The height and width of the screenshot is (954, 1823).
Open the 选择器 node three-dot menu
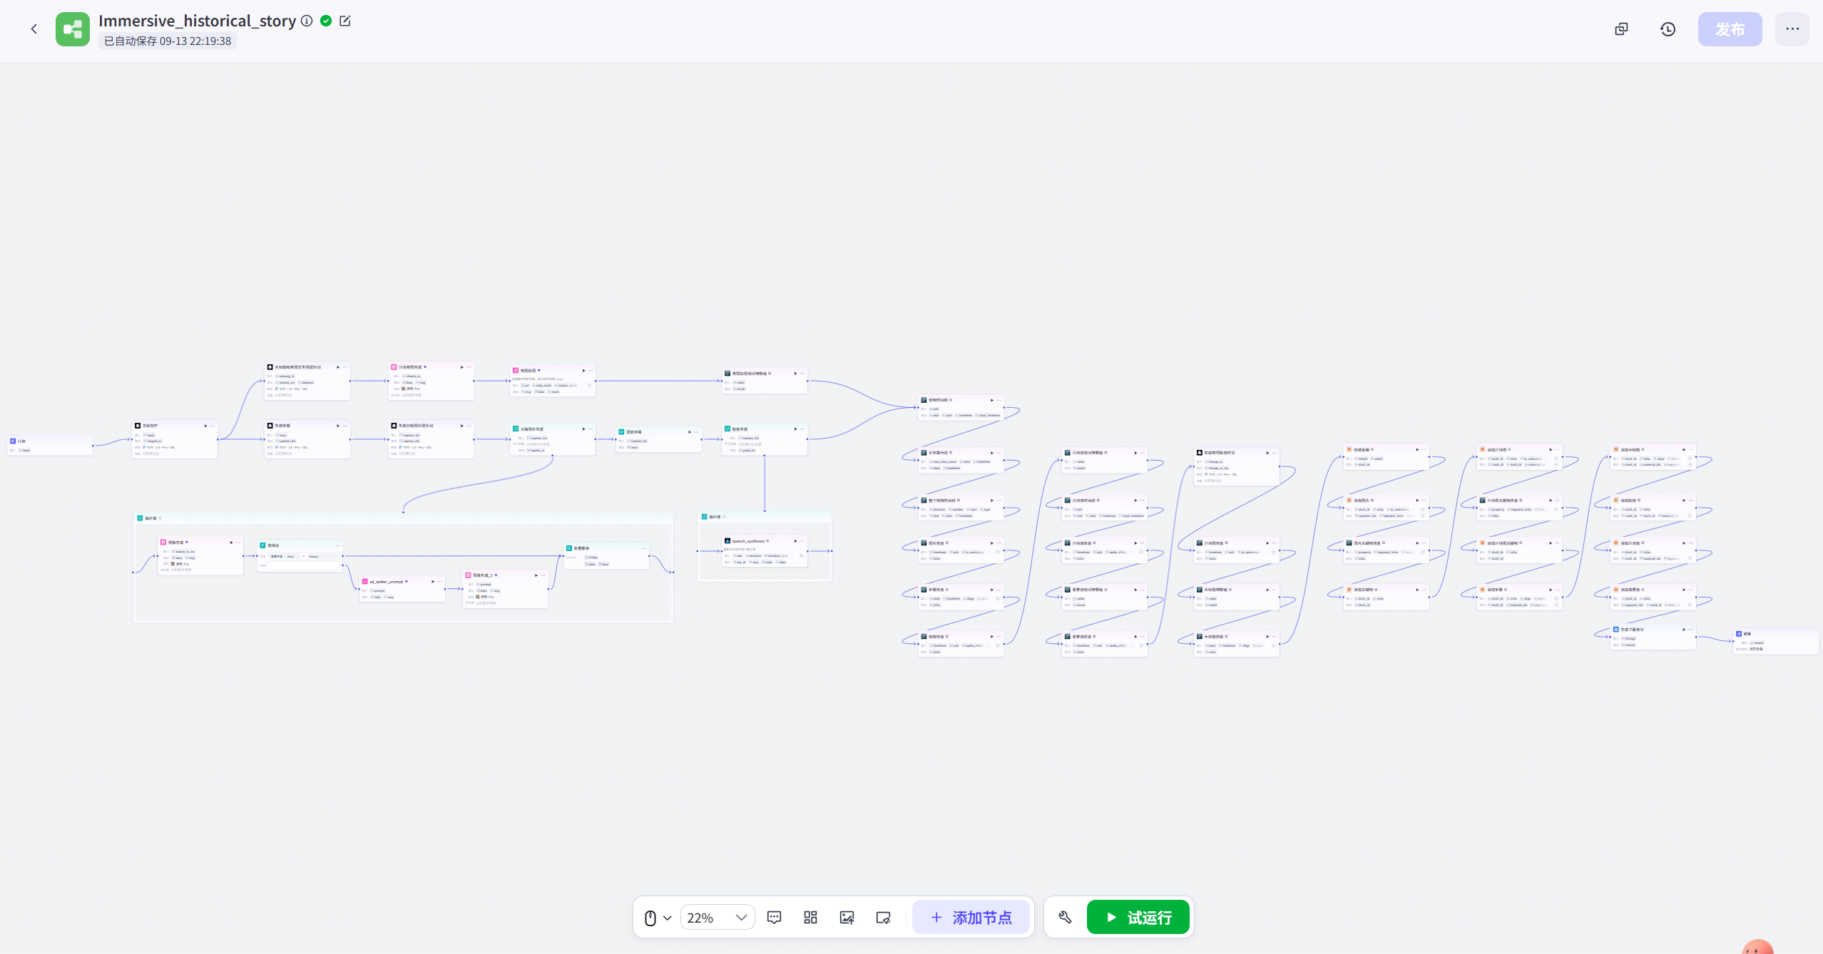click(337, 545)
